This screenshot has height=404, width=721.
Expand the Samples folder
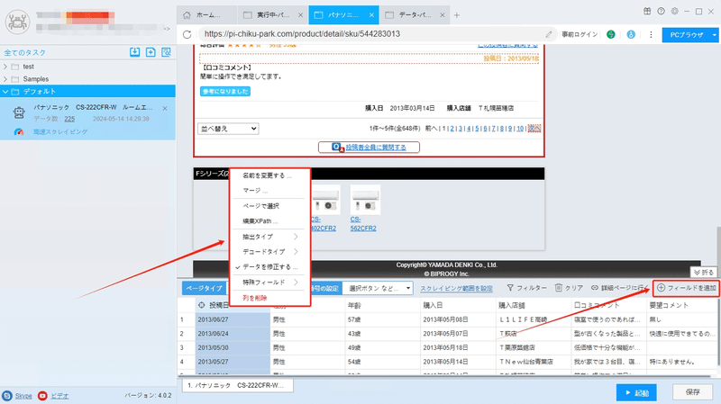(5, 79)
